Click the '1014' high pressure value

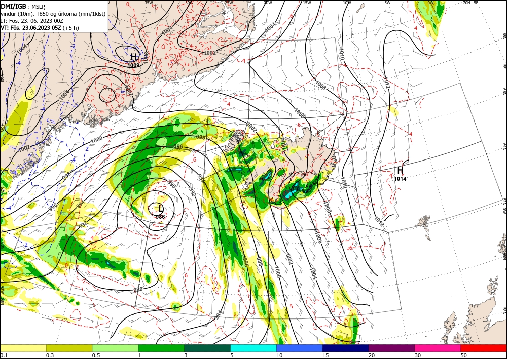coord(401,179)
